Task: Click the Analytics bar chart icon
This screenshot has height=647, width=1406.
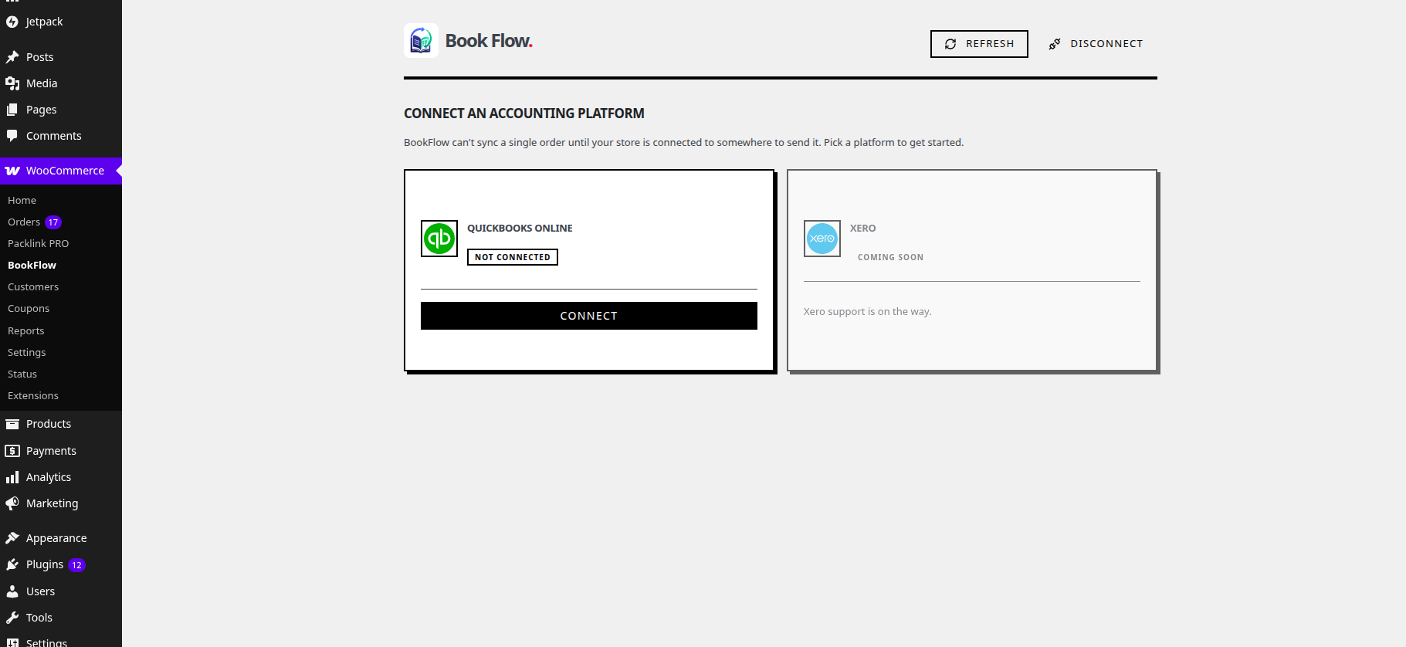Action: 12,477
